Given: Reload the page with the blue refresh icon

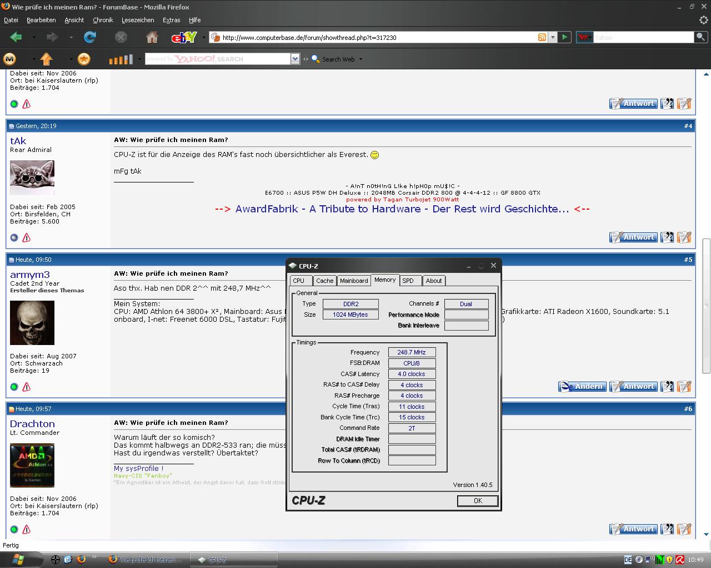Looking at the screenshot, I should tap(89, 37).
